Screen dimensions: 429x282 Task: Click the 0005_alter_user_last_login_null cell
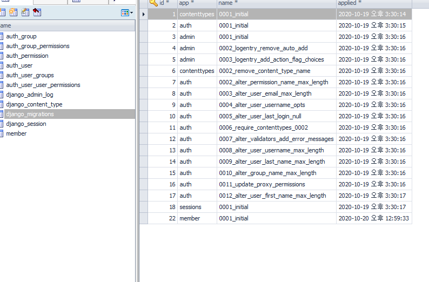[276, 116]
